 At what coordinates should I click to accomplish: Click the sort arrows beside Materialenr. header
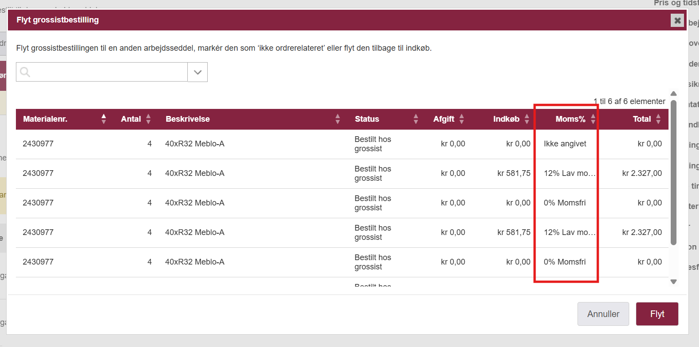[x=104, y=119]
